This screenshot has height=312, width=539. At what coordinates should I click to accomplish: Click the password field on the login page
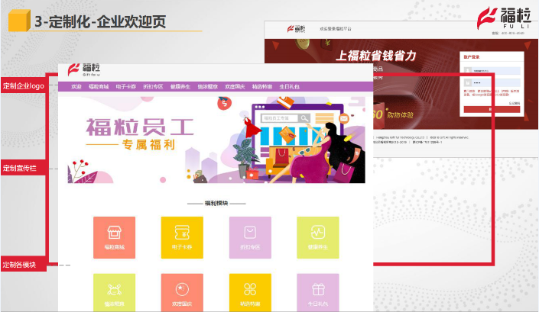pos(495,82)
